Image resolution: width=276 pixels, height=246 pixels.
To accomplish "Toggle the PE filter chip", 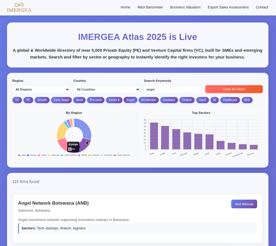I will [x=28, y=100].
